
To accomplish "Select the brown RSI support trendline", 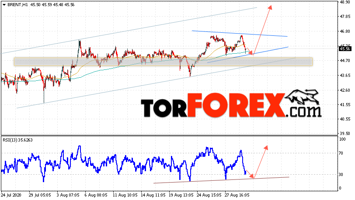I will (221, 180).
